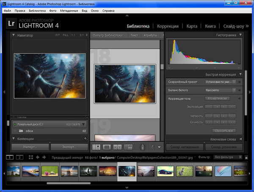
Task: Switch to grid view in toolbar
Action: 96,147
